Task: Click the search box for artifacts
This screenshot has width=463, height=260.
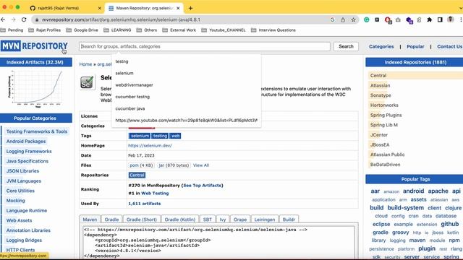Action: (204, 46)
